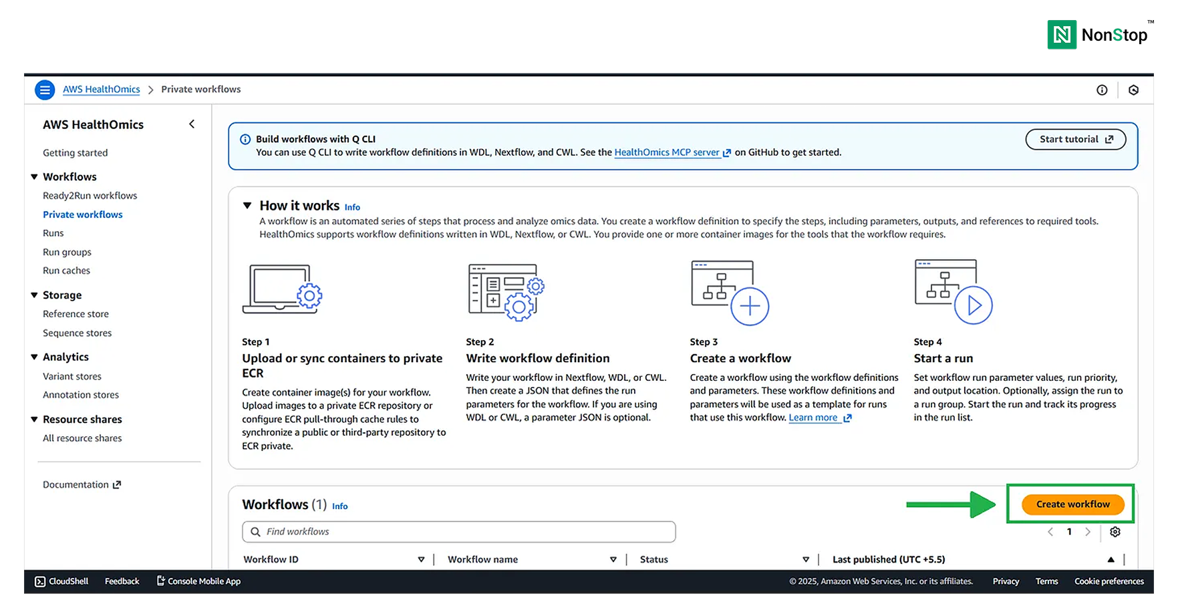The image size is (1178, 614).
Task: Open the clock-shaped icon beside the top-bar info icon
Action: 1134,90
